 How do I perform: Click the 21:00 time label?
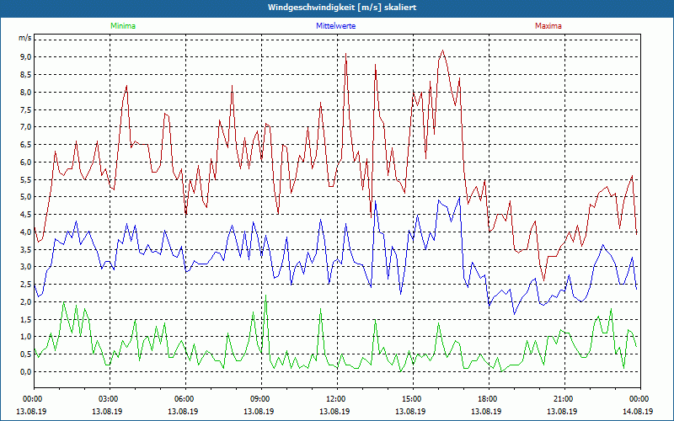[x=562, y=399]
